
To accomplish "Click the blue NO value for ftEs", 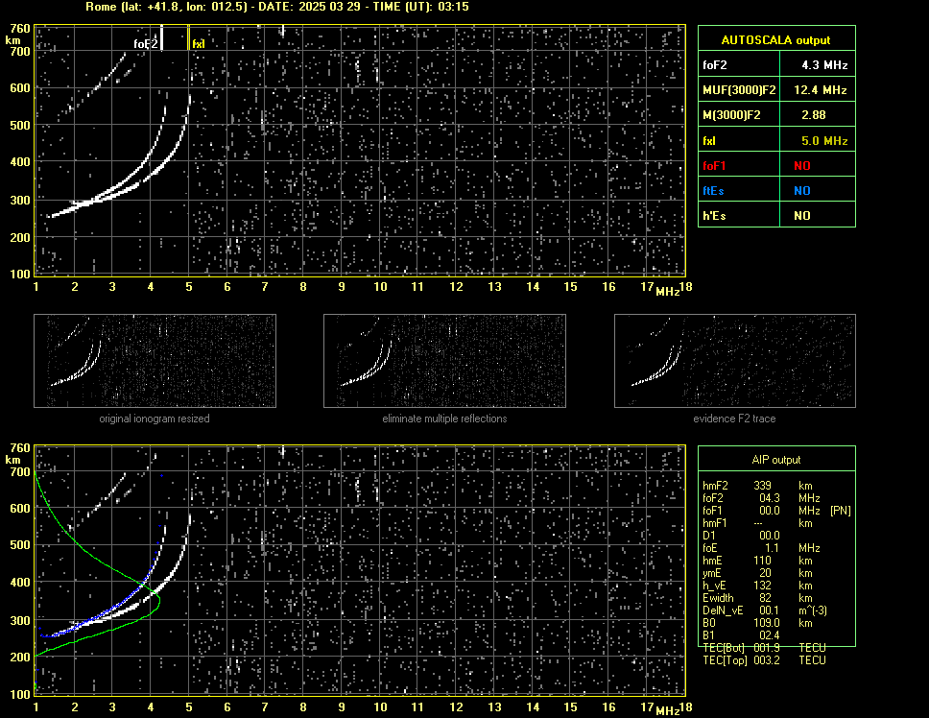I will pos(802,191).
